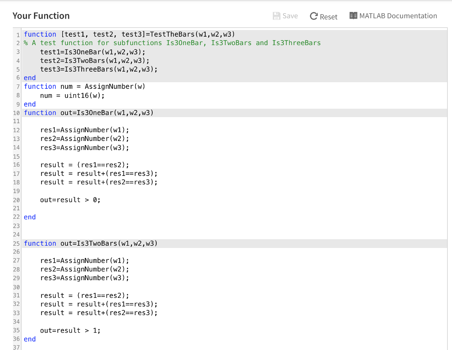Click the Save disk symbol next to Reset

277,15
